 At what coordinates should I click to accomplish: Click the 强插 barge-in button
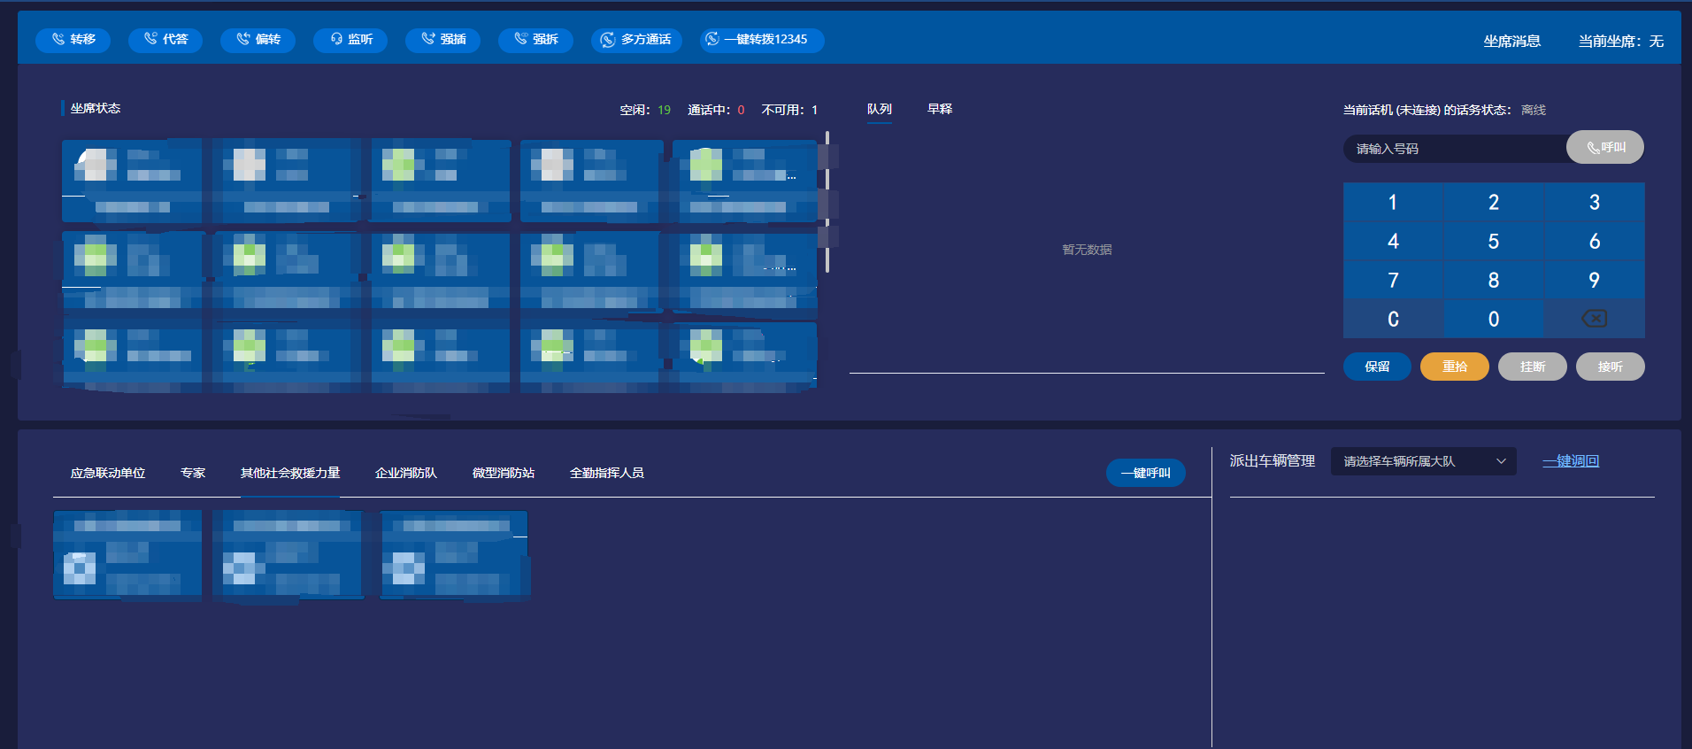pyautogui.click(x=442, y=40)
